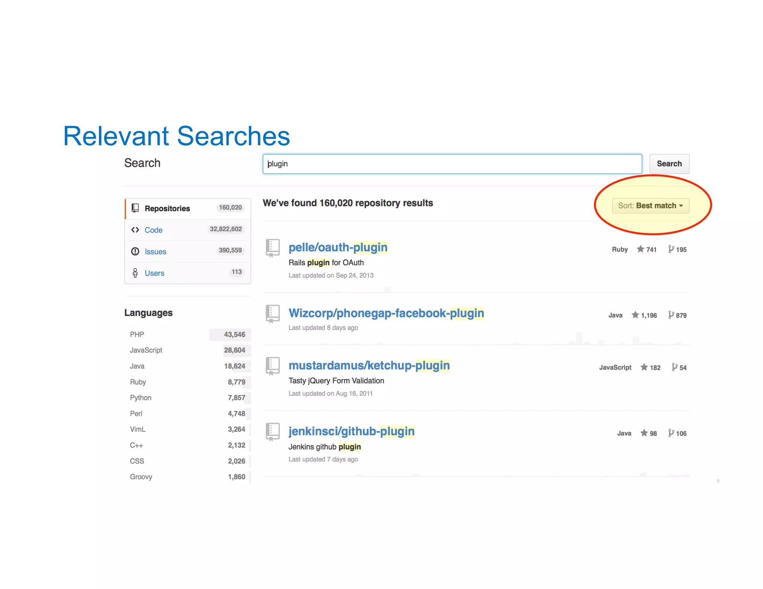Click 'Last updated on Sep 24, 2013' text
This screenshot has height=589, width=763.
331,276
